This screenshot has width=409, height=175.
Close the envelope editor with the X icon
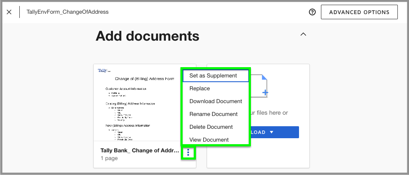pos(9,12)
